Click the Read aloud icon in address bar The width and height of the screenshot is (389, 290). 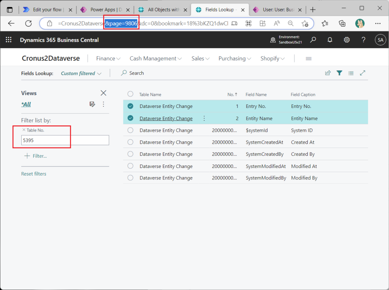point(277,23)
